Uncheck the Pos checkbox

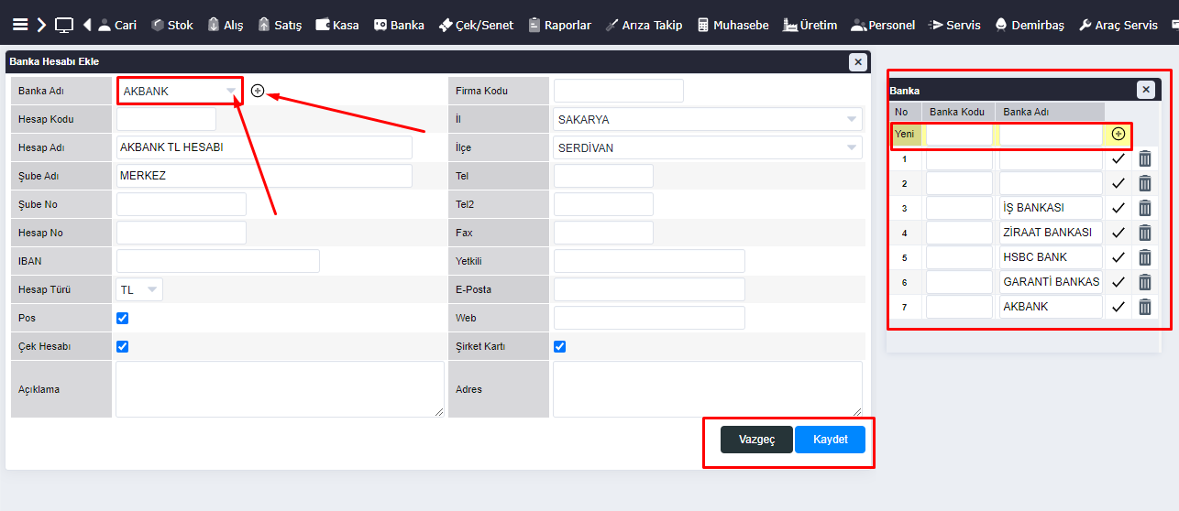pyautogui.click(x=123, y=319)
